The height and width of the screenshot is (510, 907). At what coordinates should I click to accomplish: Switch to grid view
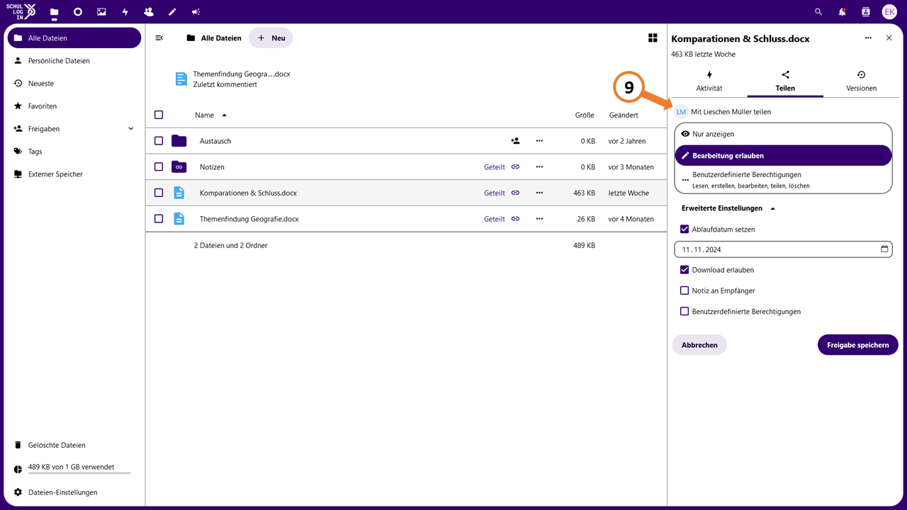653,38
